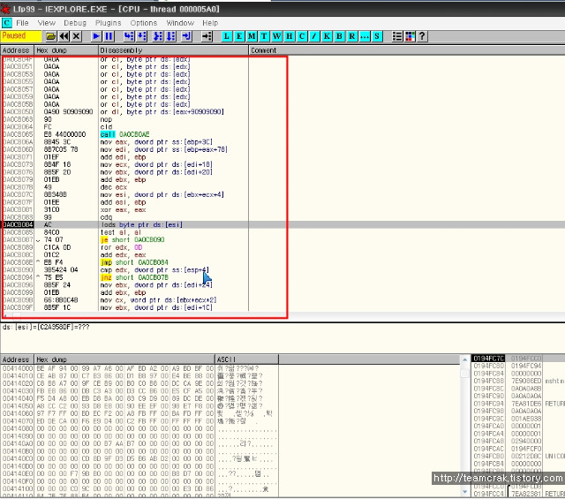Click the Step over toolbar icon

point(142,36)
